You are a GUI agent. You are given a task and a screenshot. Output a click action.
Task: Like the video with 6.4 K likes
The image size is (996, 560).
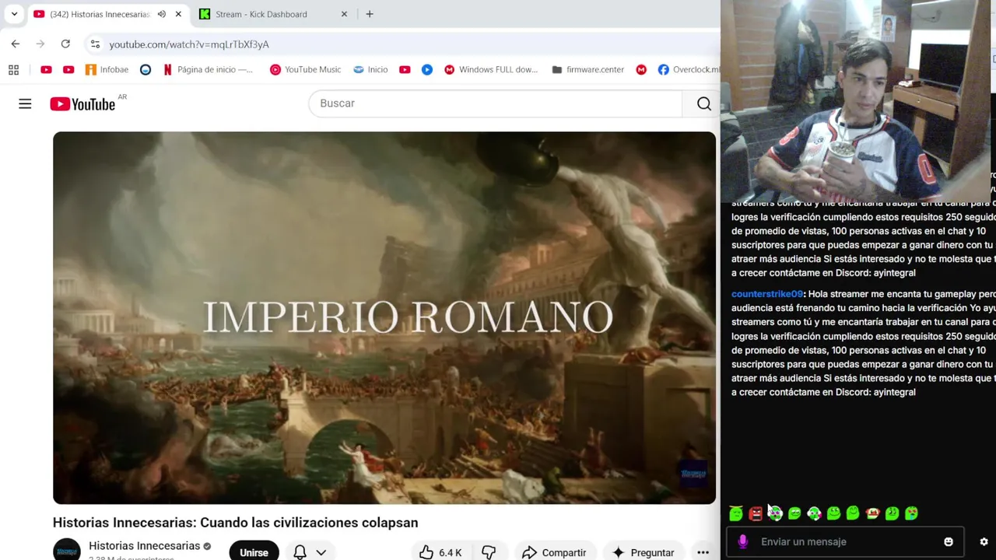click(441, 552)
